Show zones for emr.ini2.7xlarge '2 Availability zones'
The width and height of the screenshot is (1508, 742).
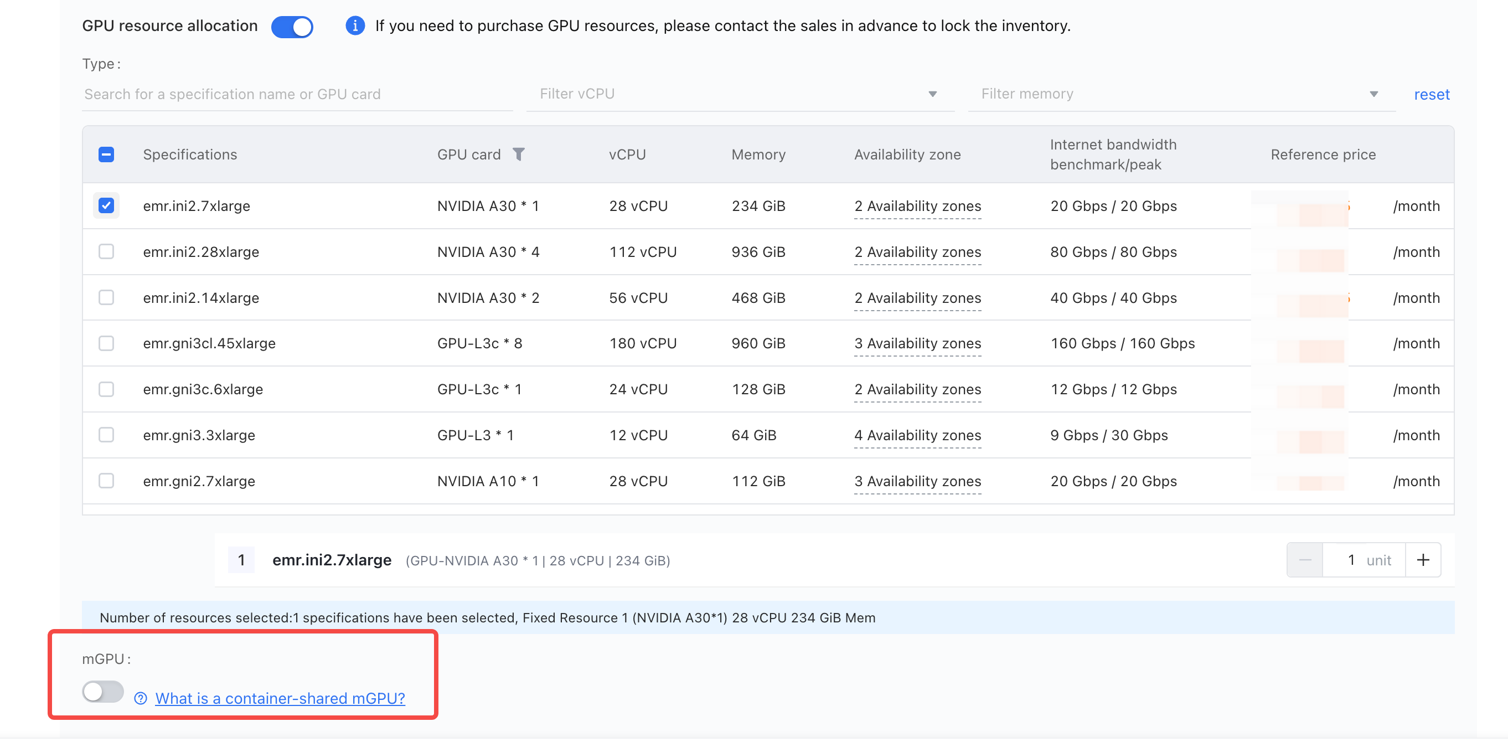click(x=917, y=206)
